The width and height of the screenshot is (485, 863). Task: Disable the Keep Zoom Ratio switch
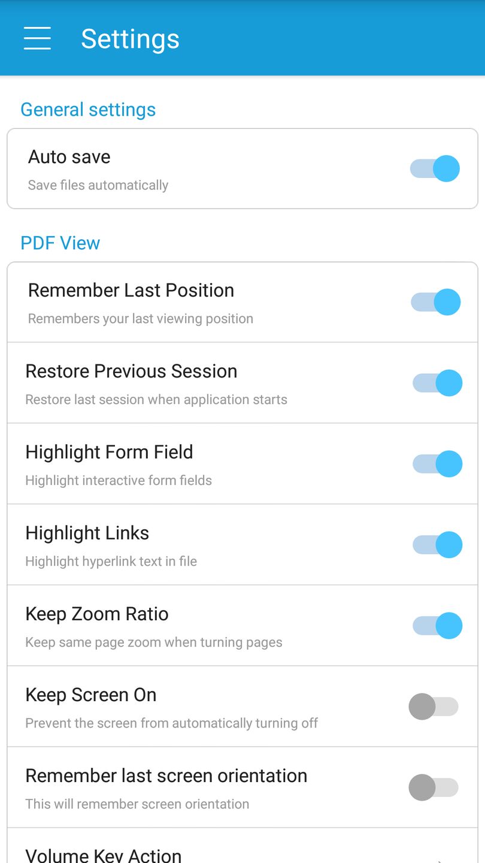click(438, 626)
